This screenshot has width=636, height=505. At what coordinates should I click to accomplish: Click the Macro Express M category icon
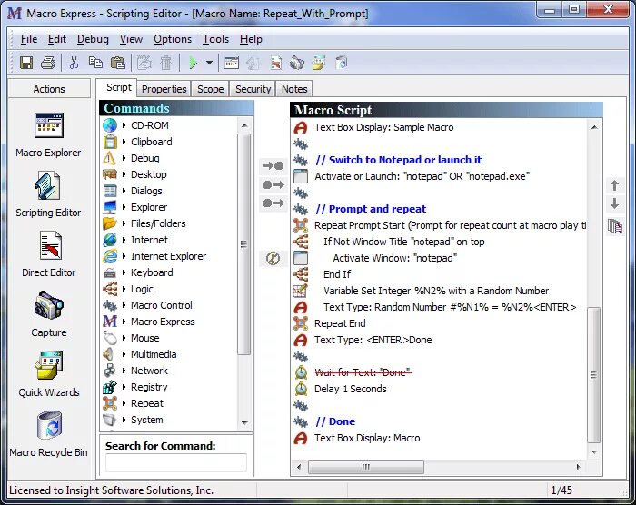click(x=110, y=322)
